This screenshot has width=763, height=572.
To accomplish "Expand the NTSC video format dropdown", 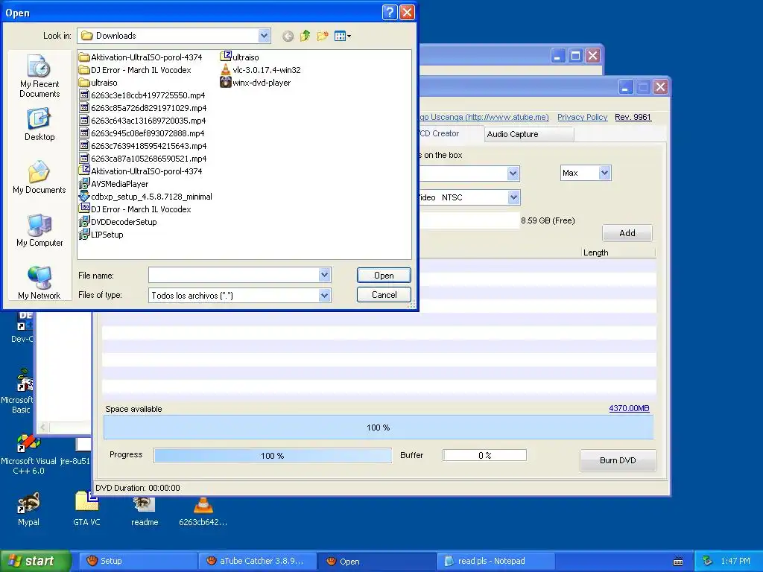I will pos(513,197).
